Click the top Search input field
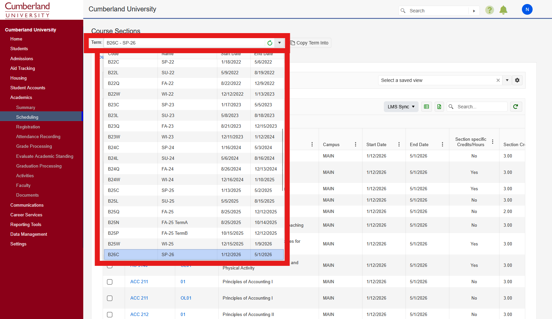Viewport: 552px width, 319px height. (438, 11)
